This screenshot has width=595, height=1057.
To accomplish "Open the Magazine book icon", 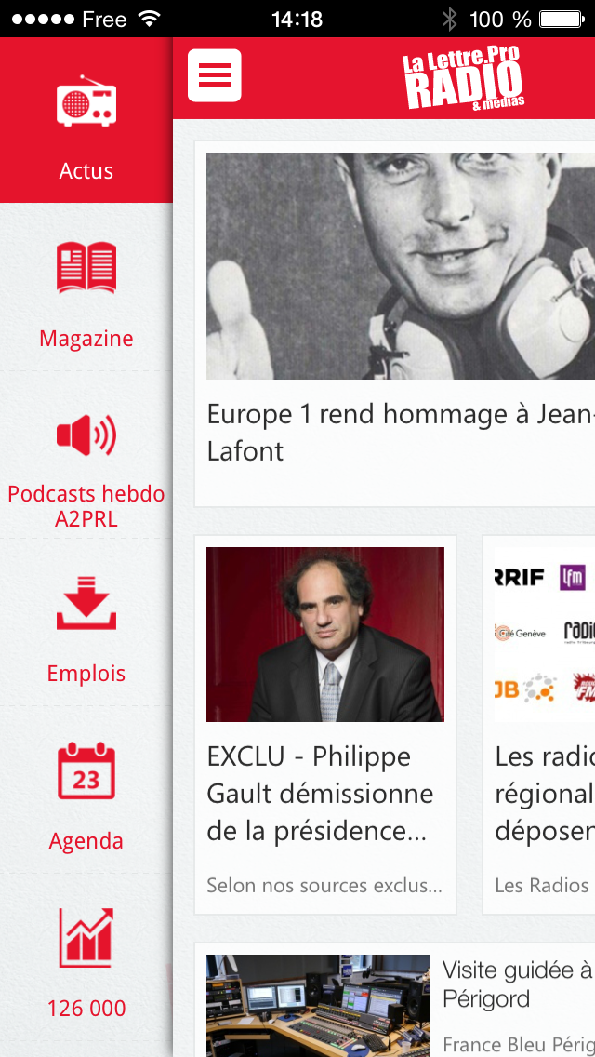I will pos(86,268).
